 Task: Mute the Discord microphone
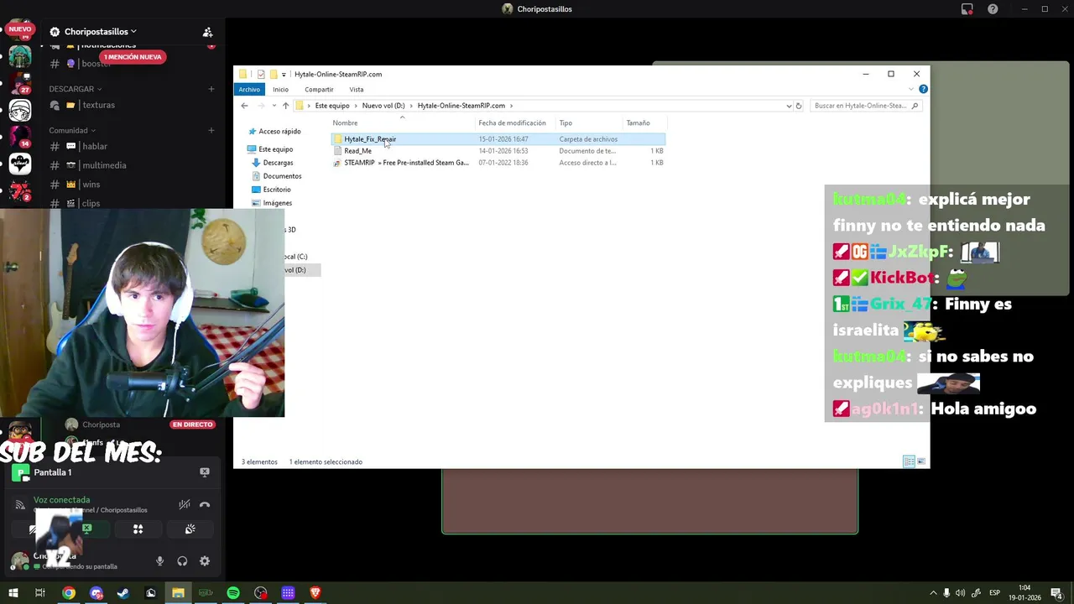(159, 561)
